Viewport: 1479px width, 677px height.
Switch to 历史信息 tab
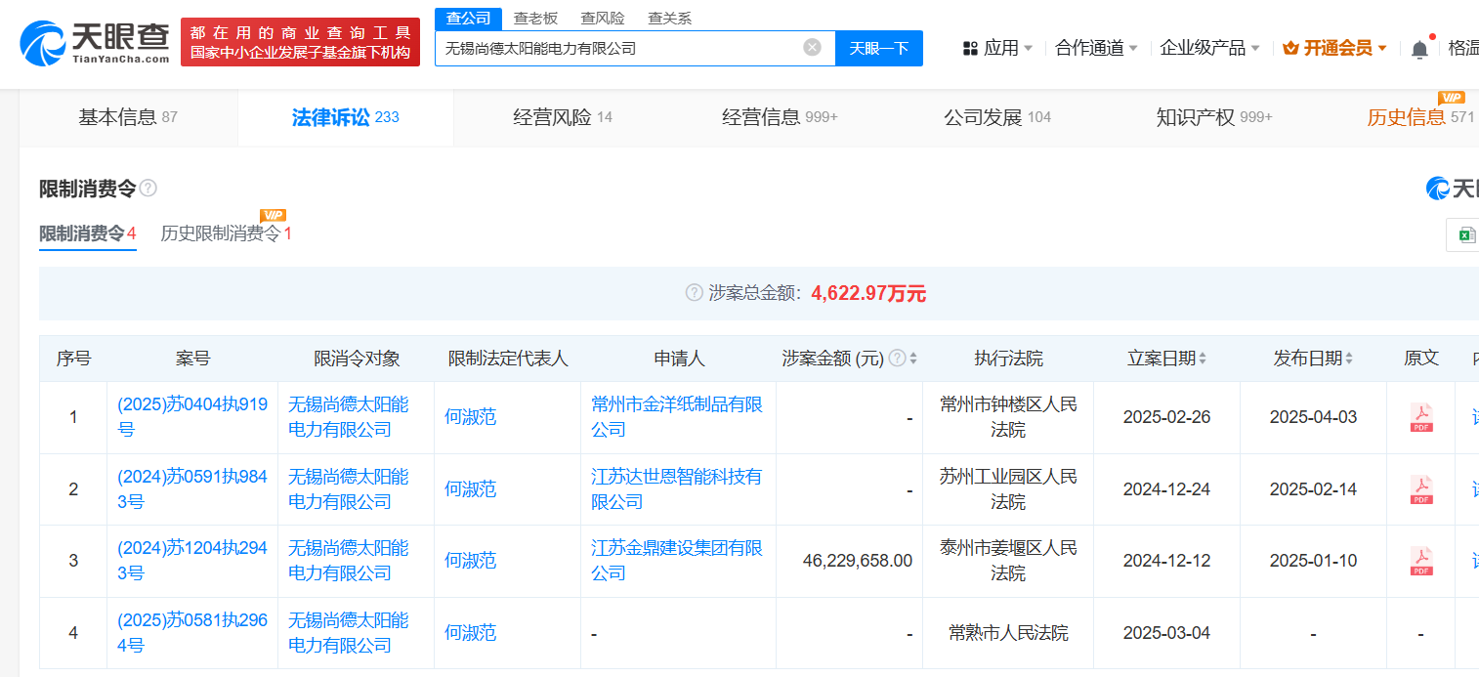1420,117
